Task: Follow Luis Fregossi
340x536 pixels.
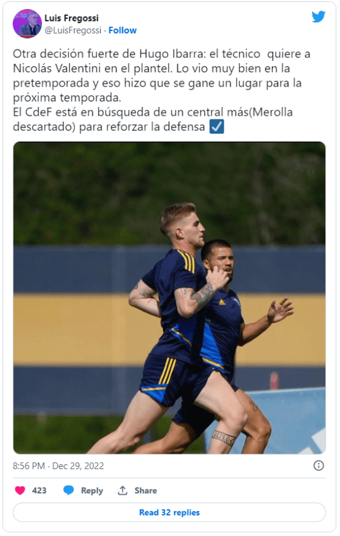Action: click(122, 30)
